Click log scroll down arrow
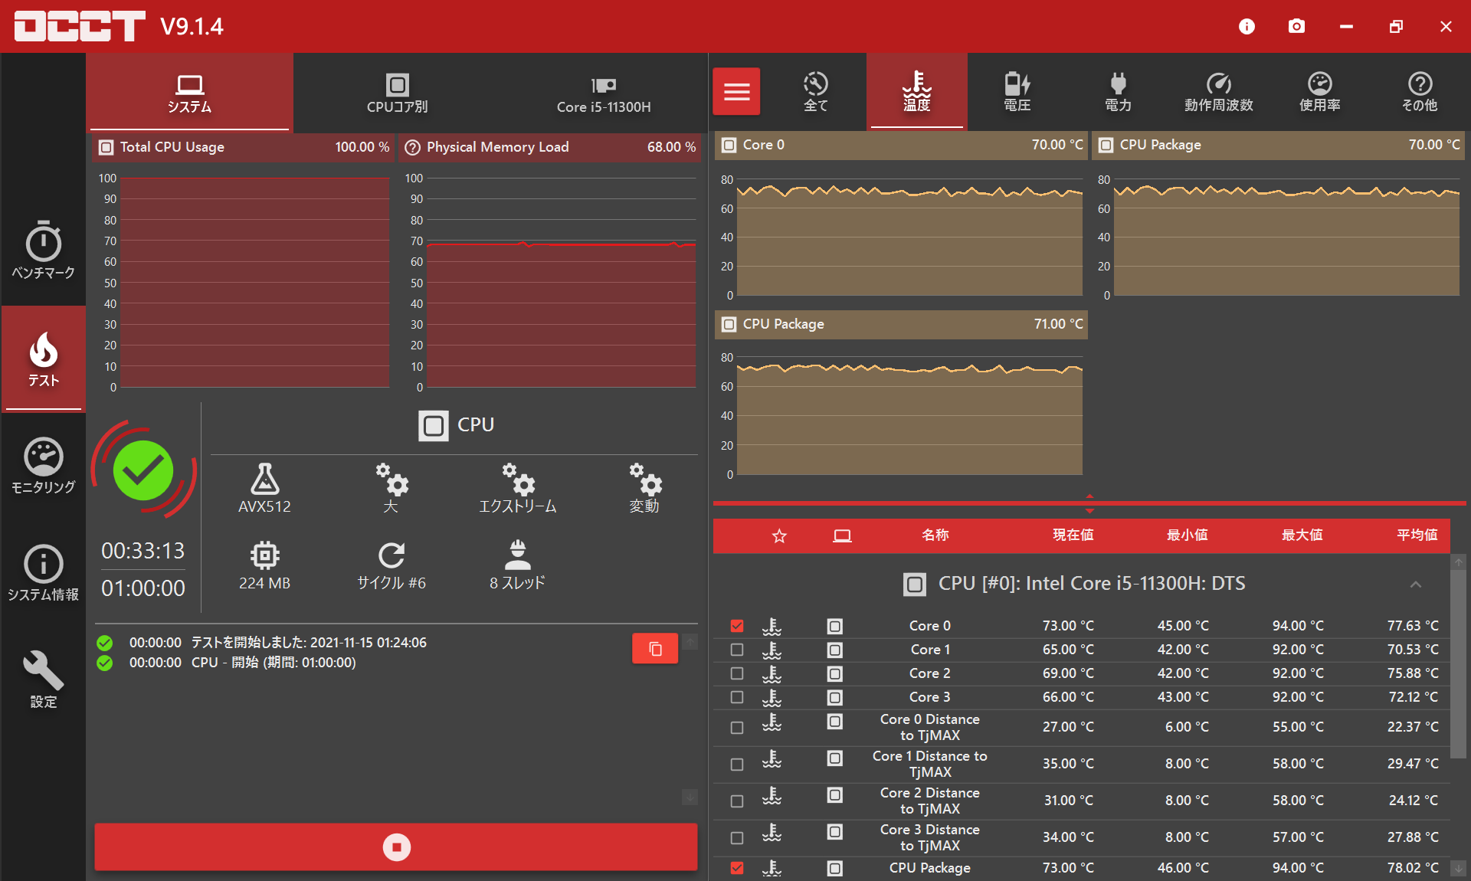 [690, 797]
